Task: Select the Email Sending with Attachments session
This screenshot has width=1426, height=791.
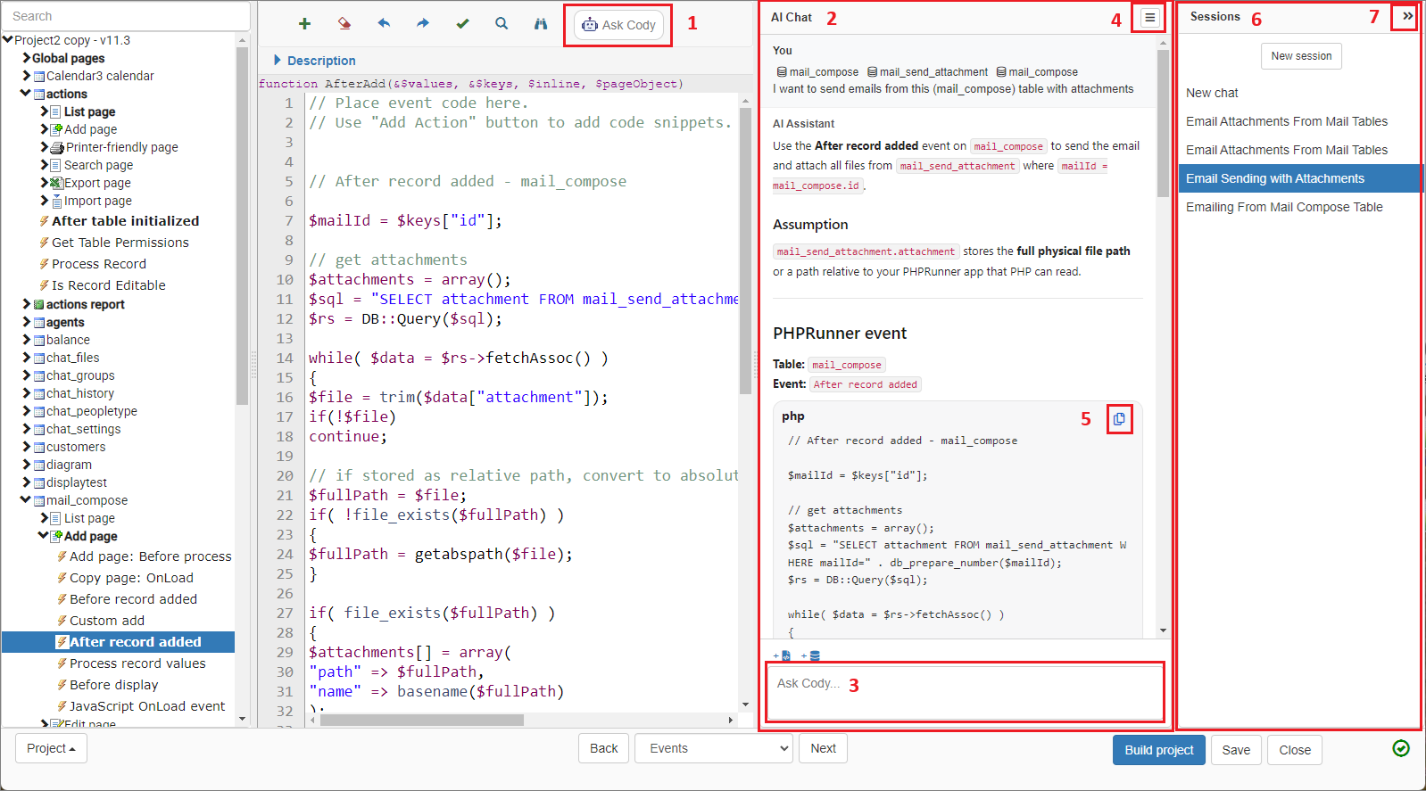Action: tap(1300, 178)
